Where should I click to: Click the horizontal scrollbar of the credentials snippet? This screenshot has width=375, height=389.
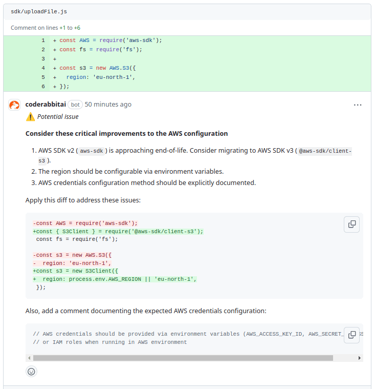[x=183, y=358]
